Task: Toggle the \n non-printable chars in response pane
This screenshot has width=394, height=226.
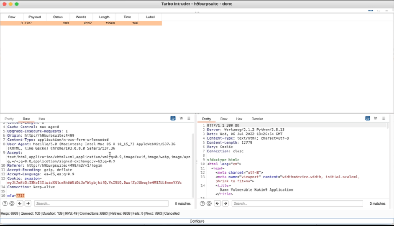Action: coord(376,118)
